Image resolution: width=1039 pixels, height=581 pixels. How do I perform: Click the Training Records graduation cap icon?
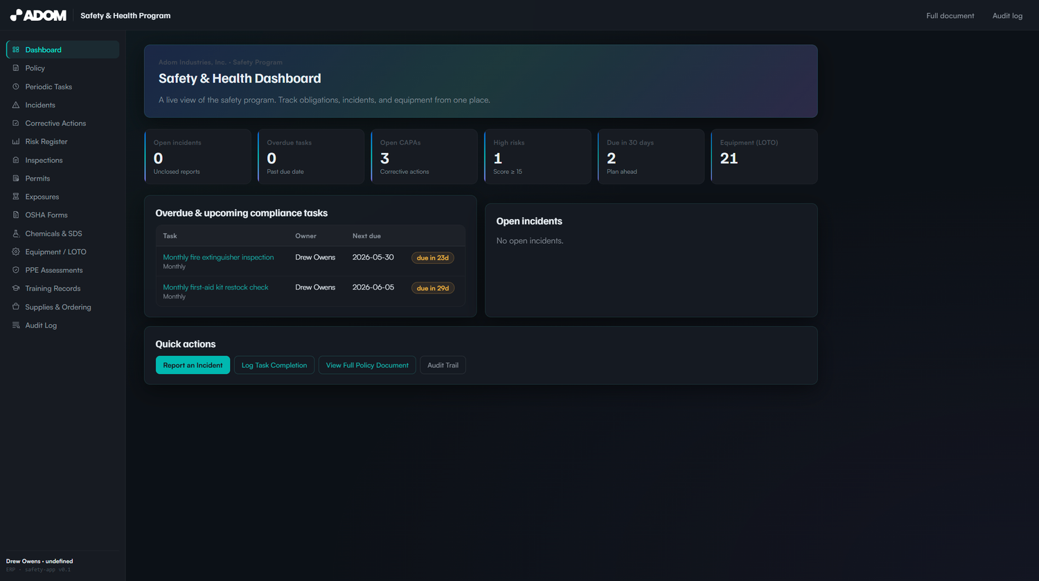pyautogui.click(x=16, y=288)
